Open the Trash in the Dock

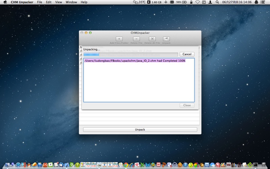264,165
